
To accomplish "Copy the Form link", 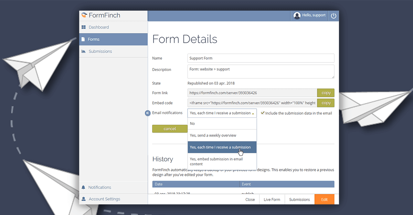I will [326, 93].
